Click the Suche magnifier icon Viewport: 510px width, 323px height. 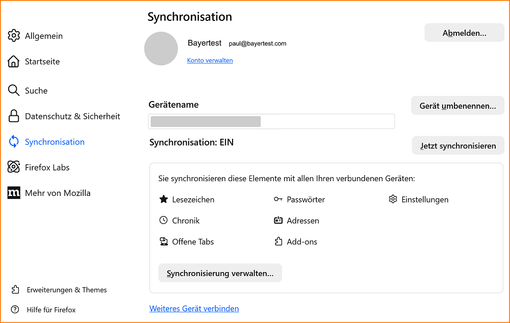pyautogui.click(x=14, y=90)
